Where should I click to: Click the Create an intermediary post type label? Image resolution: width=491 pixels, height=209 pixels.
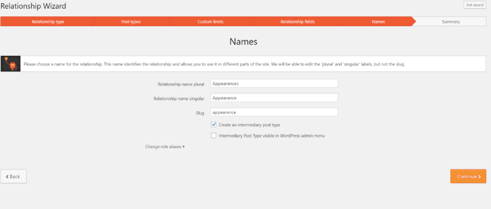pyautogui.click(x=249, y=125)
